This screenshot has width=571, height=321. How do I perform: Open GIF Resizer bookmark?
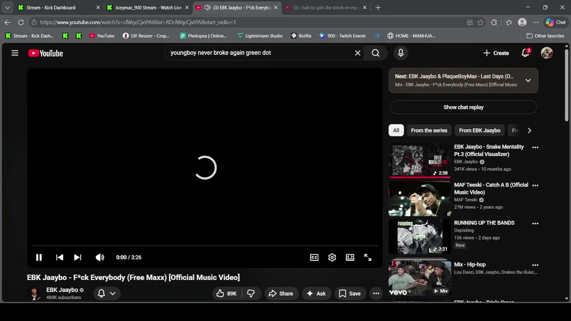tap(146, 36)
